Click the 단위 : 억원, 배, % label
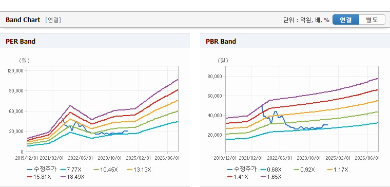 coord(306,20)
